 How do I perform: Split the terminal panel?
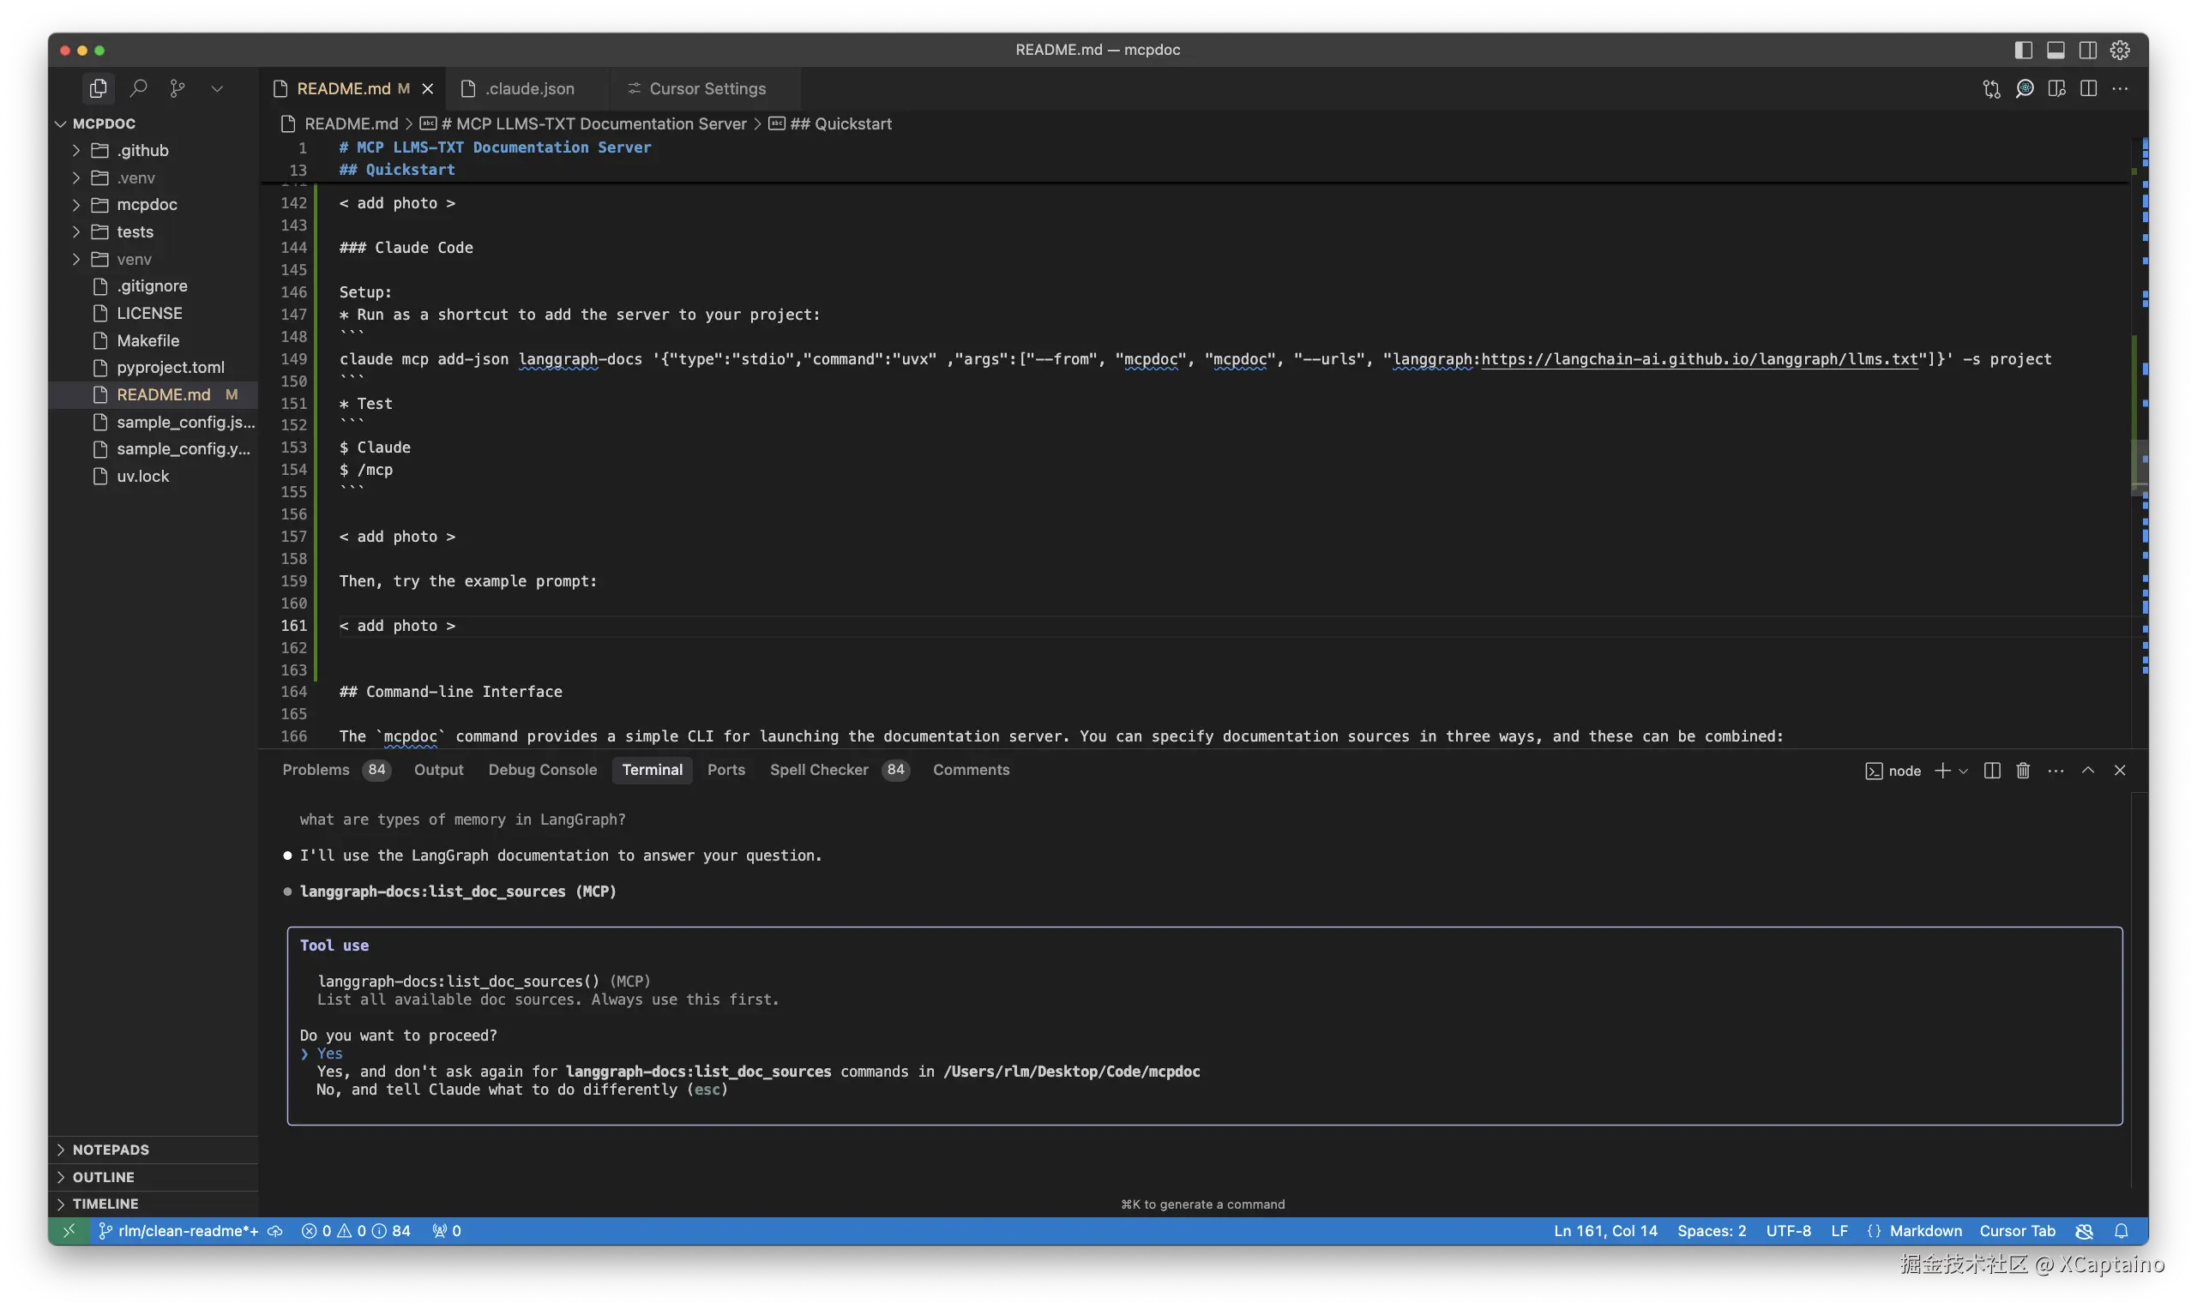[x=1991, y=770]
